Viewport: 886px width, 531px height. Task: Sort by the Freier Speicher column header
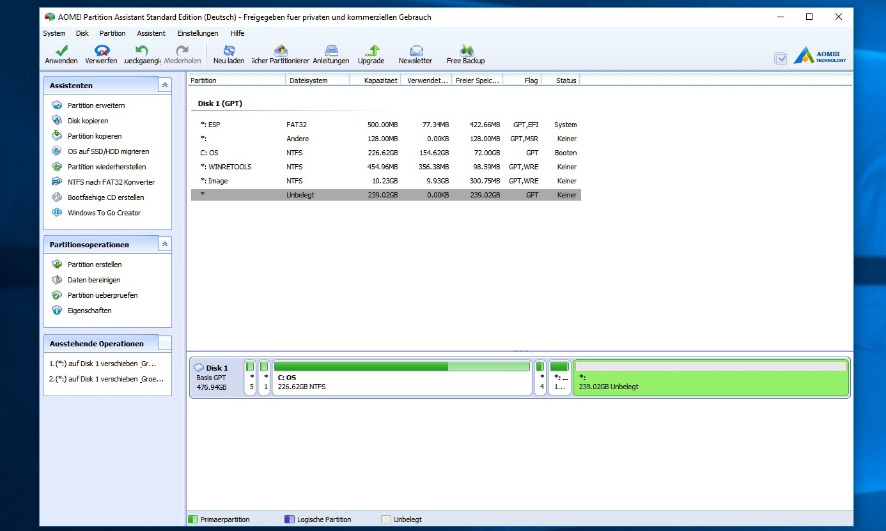478,81
